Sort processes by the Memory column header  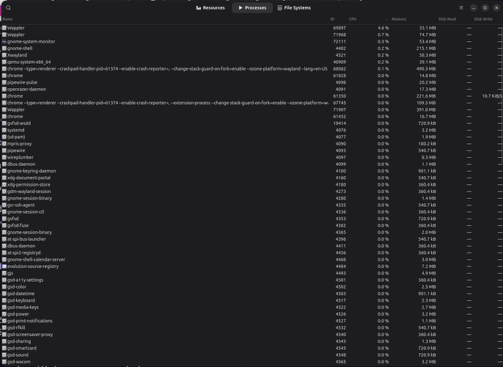398,18
